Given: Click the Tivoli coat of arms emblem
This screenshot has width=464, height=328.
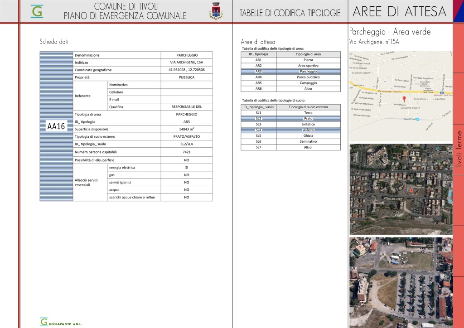Looking at the screenshot, I should tap(216, 11).
